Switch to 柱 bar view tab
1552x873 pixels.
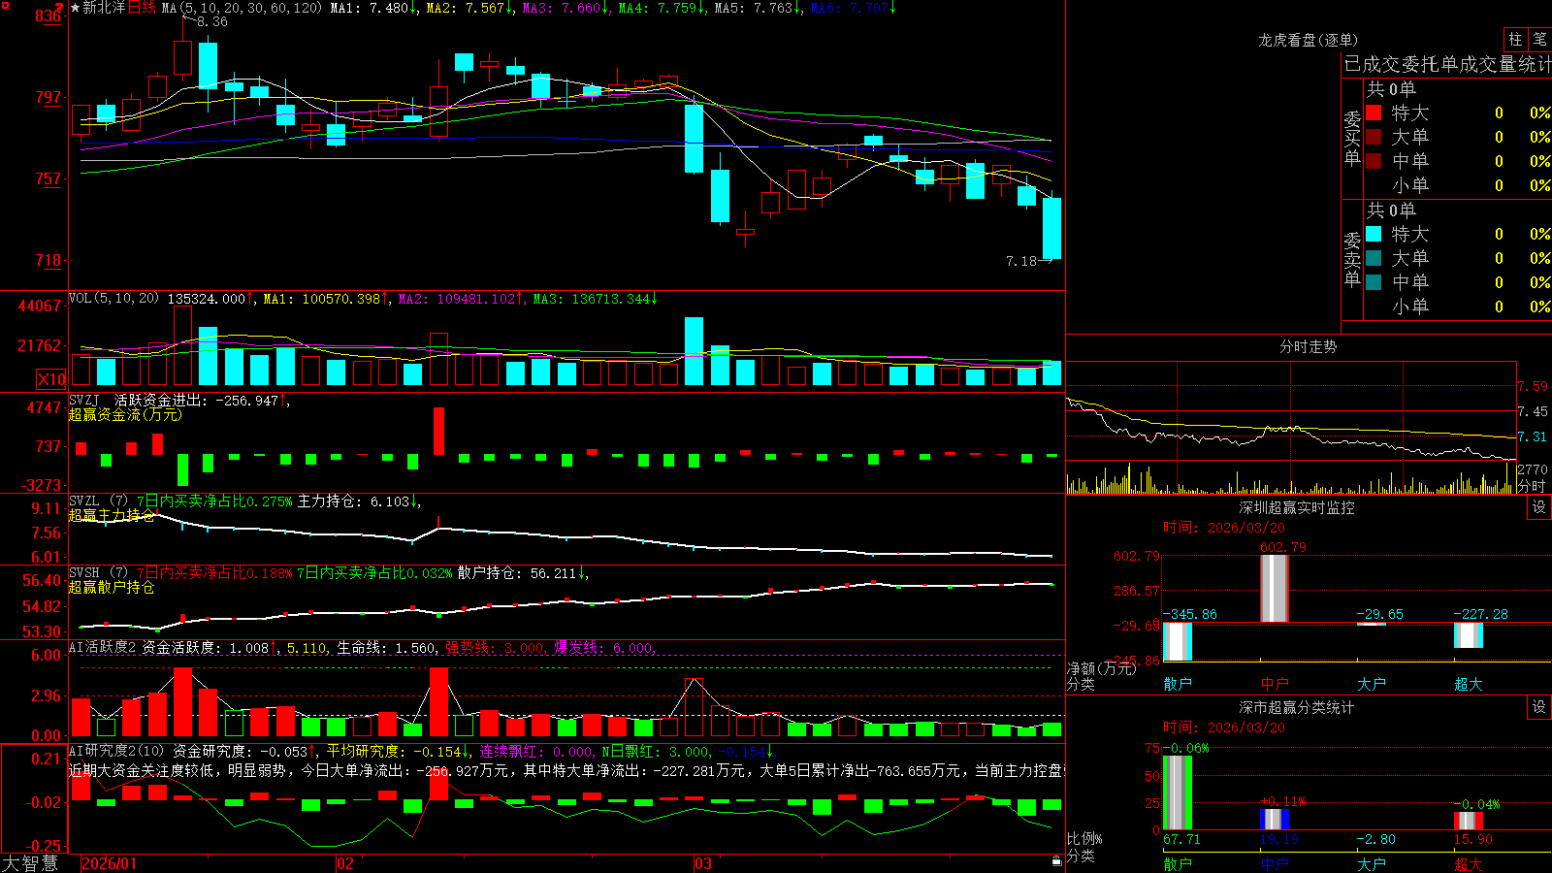[1515, 39]
